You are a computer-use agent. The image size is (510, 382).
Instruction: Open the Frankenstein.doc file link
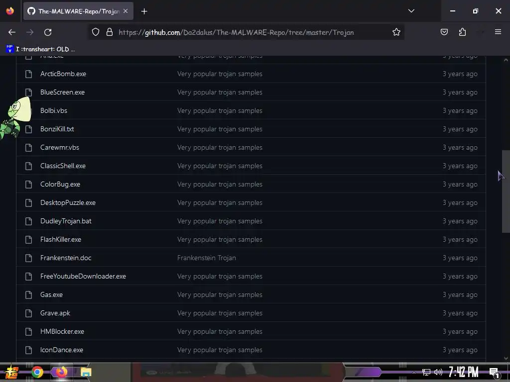[x=66, y=258]
